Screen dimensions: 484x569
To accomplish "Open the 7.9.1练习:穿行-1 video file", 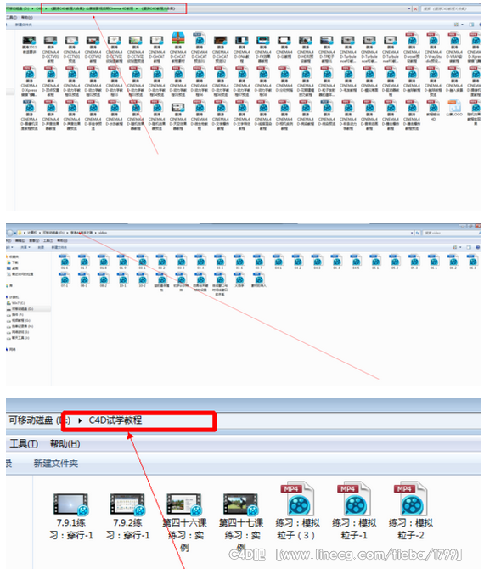I will tap(71, 515).
